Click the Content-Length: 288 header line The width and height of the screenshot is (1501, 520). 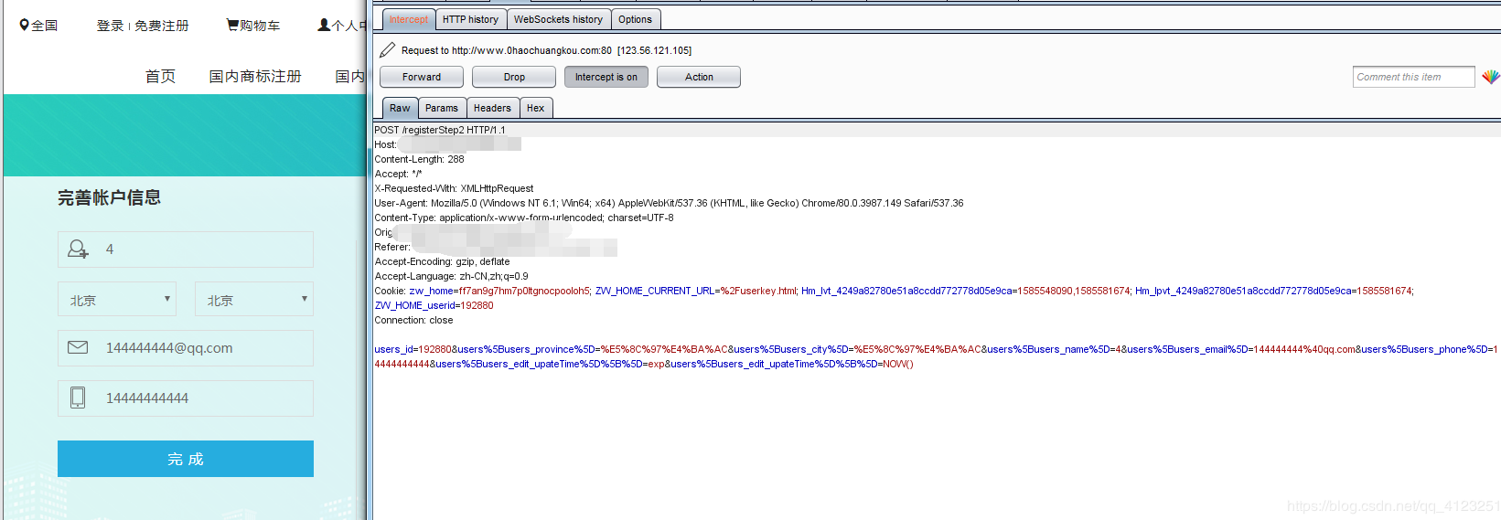[x=419, y=159]
